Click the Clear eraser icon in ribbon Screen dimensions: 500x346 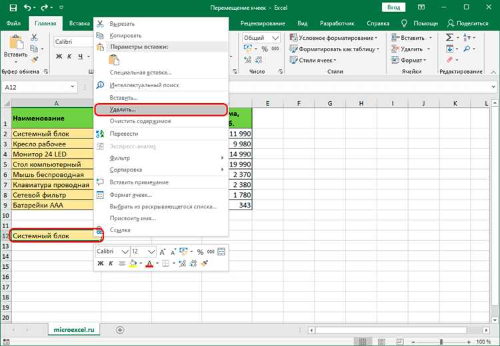pos(449,60)
